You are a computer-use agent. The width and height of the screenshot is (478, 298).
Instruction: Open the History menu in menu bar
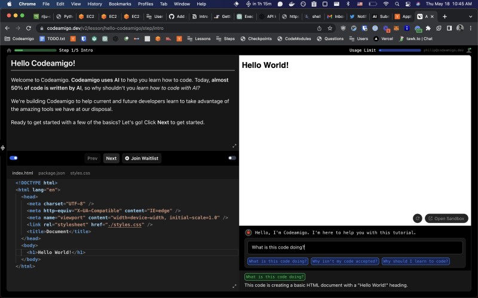click(95, 4)
